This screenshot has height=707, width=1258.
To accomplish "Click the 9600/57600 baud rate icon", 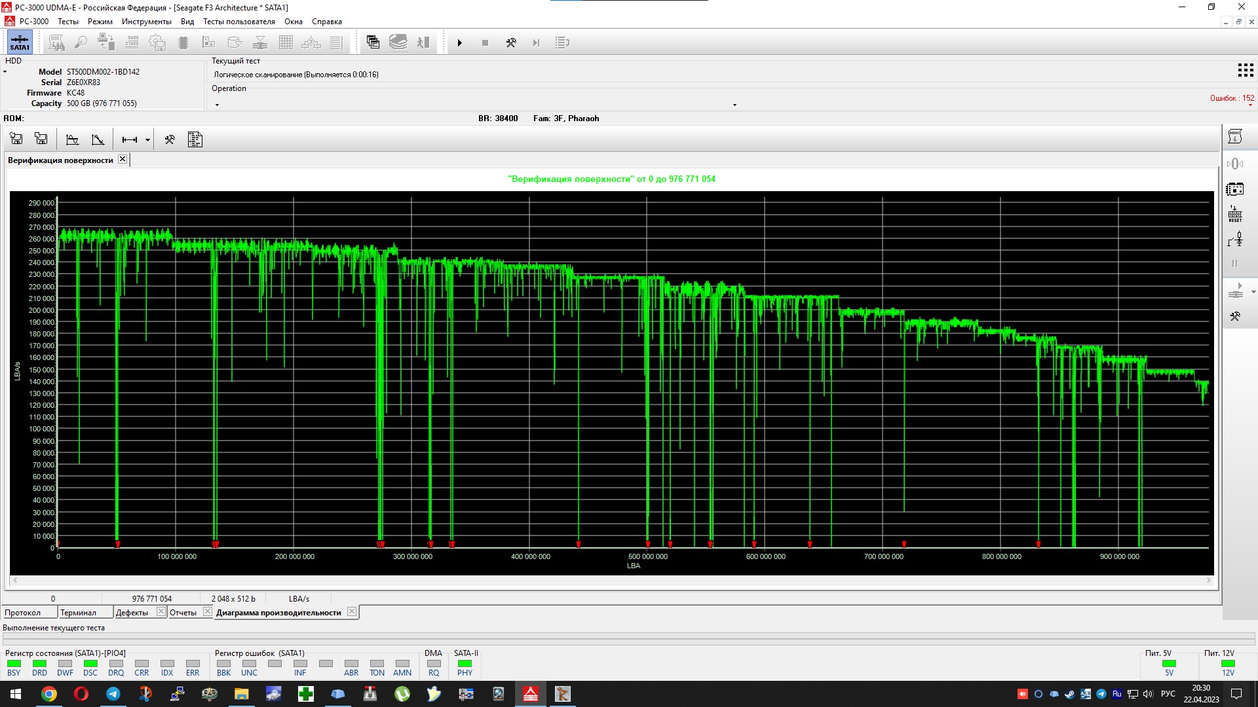I will tap(132, 43).
